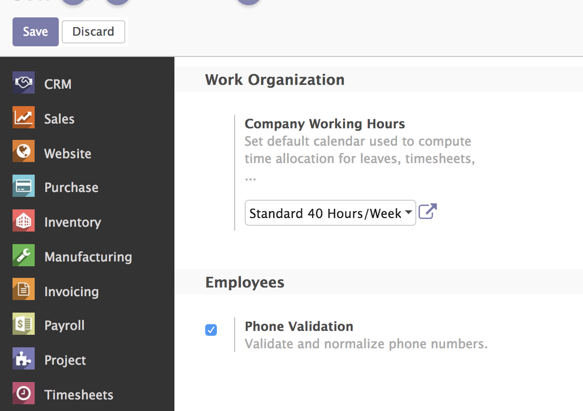Expand the Standard 40 Hours/Week dropdown

pyautogui.click(x=331, y=213)
